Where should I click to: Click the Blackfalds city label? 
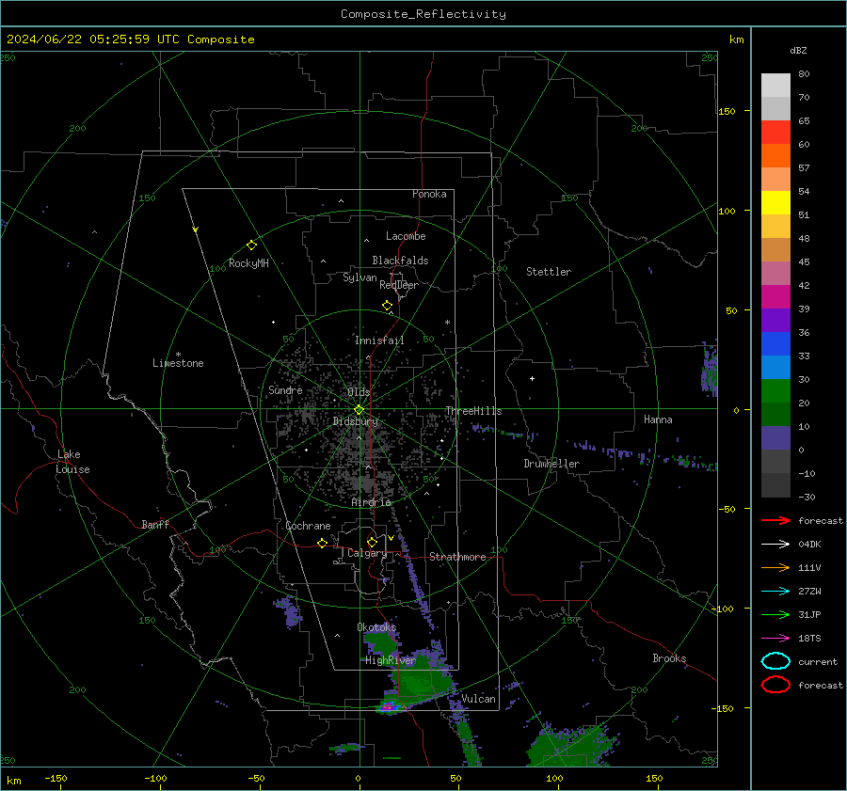[x=400, y=261]
